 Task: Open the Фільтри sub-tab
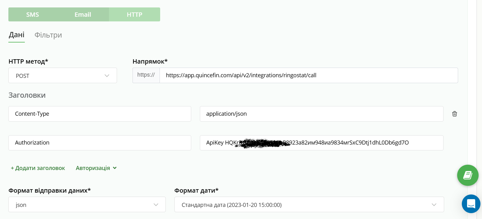pos(48,35)
